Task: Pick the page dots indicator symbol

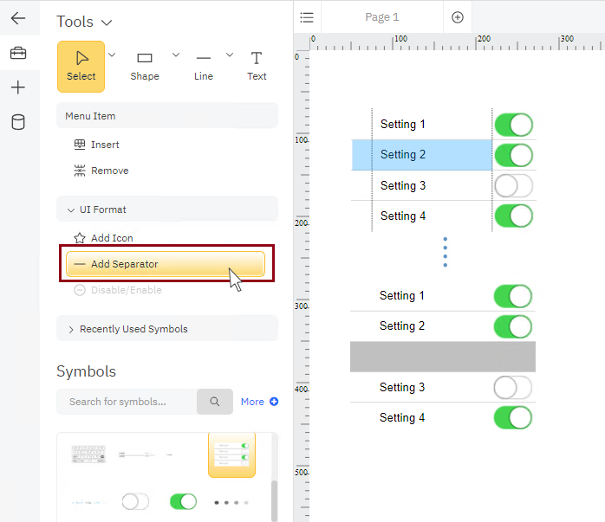Action: (x=231, y=502)
